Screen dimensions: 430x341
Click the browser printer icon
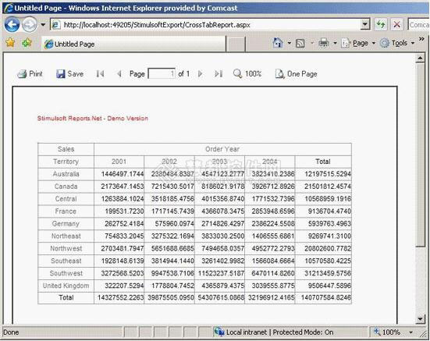(324, 43)
